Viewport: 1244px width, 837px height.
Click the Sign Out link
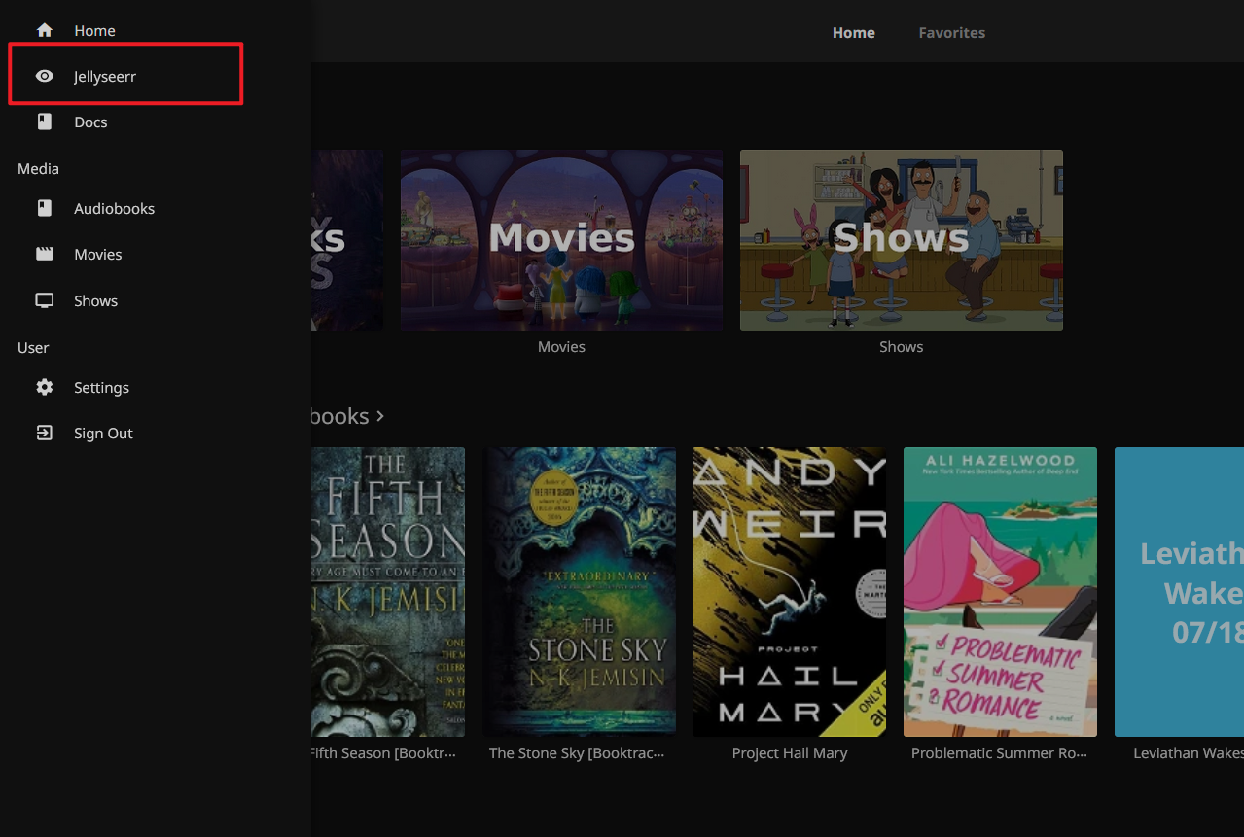pyautogui.click(x=102, y=433)
